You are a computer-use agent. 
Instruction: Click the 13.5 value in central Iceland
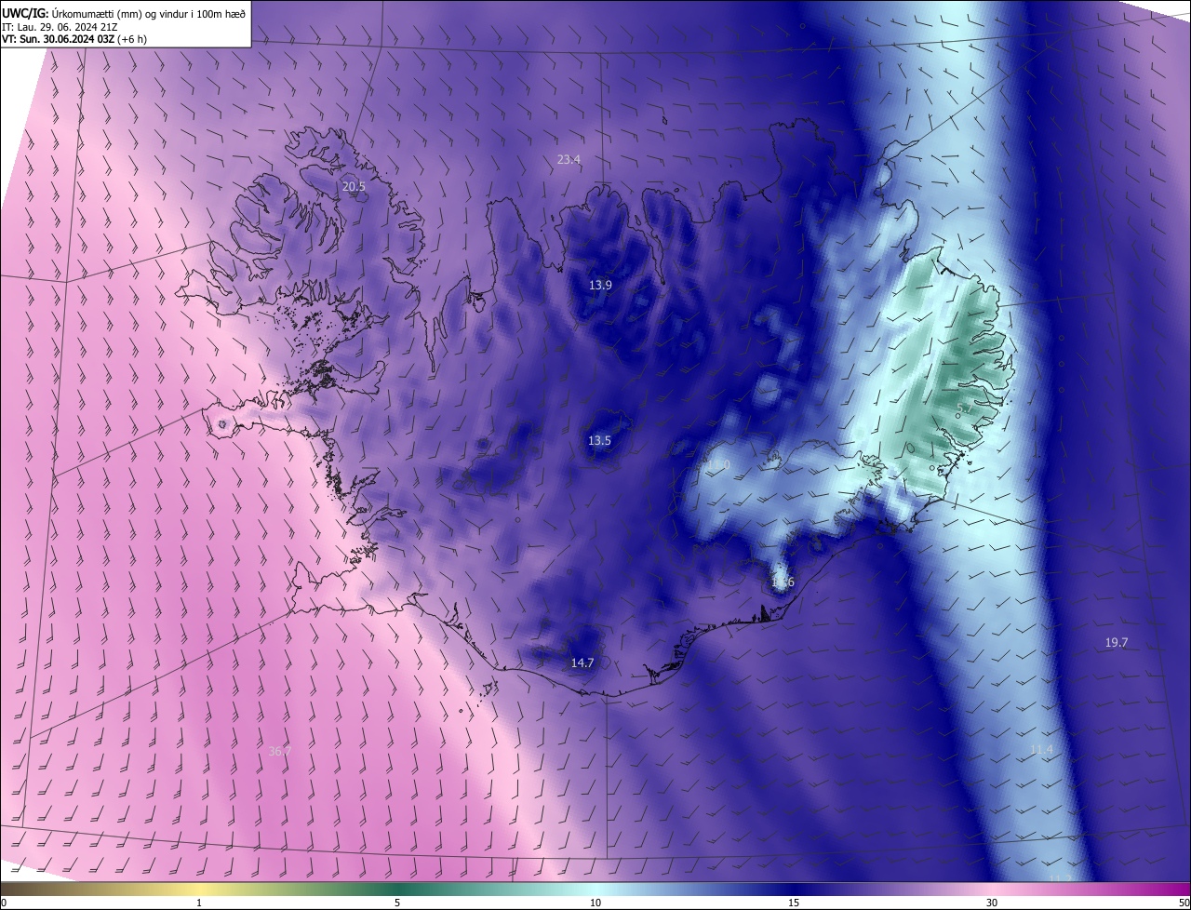(x=600, y=441)
